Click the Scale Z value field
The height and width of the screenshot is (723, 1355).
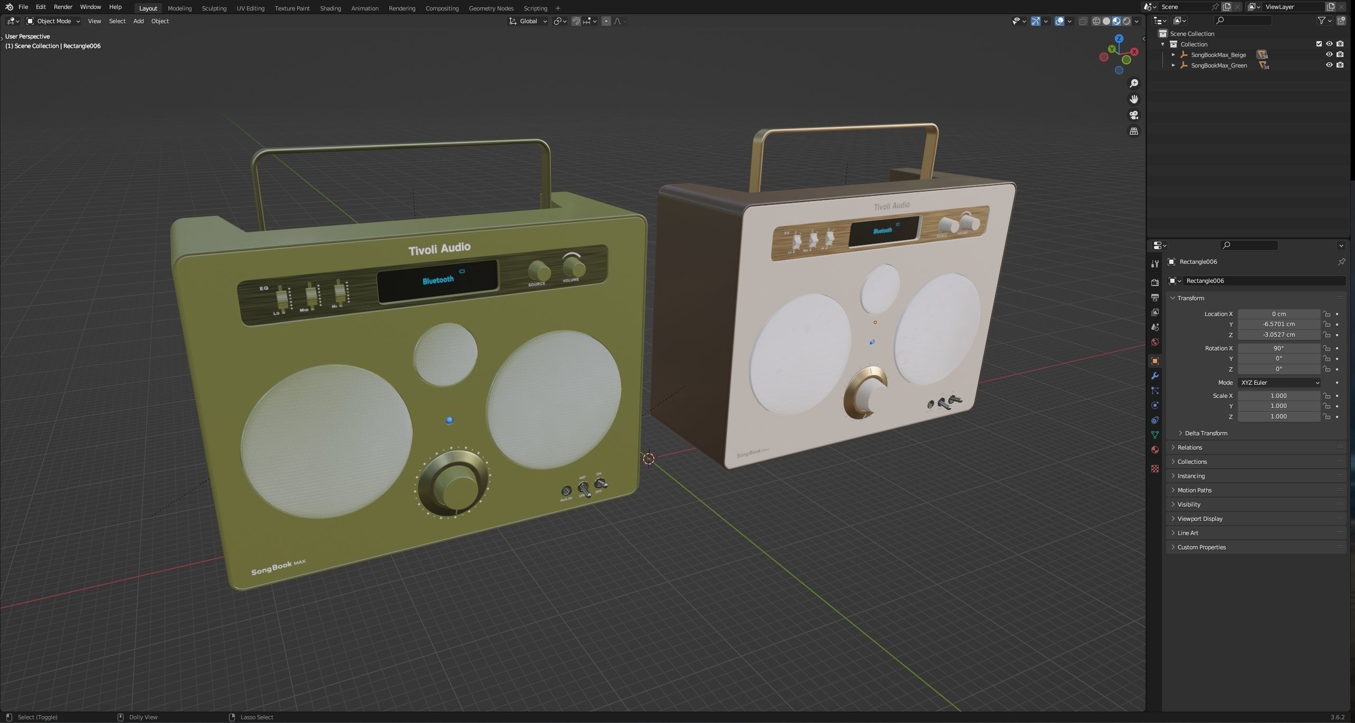coord(1279,416)
